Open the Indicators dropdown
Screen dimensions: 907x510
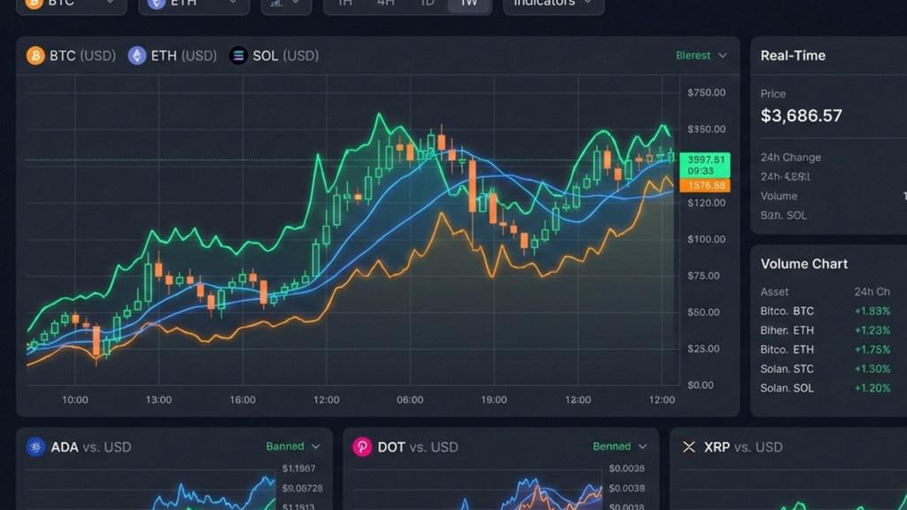coord(554,4)
